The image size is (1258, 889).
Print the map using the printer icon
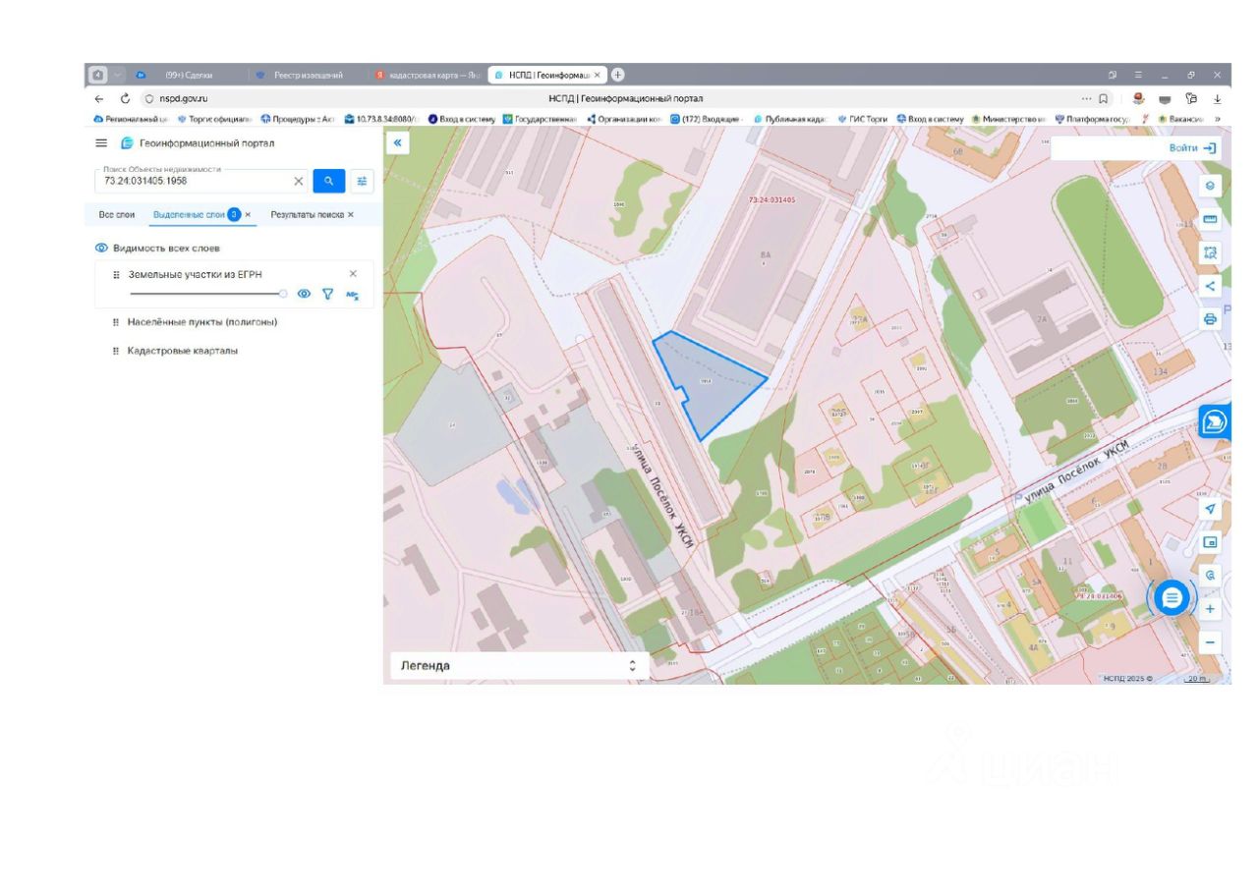pos(1210,319)
